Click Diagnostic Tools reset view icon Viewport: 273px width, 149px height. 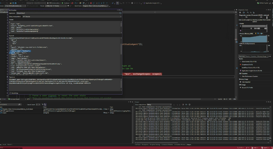point(254,13)
